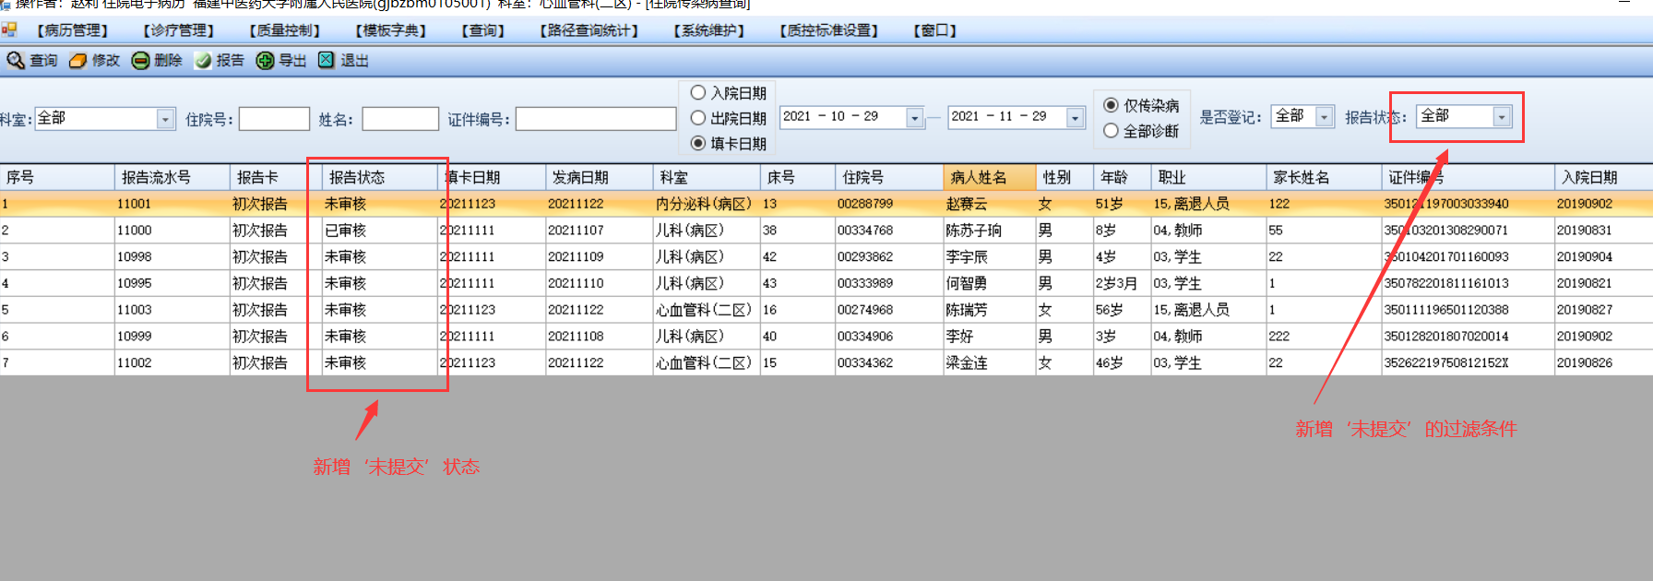Screen dimensions: 1653x581
Task: Sort by the 入院日期 column header
Action: (1603, 177)
